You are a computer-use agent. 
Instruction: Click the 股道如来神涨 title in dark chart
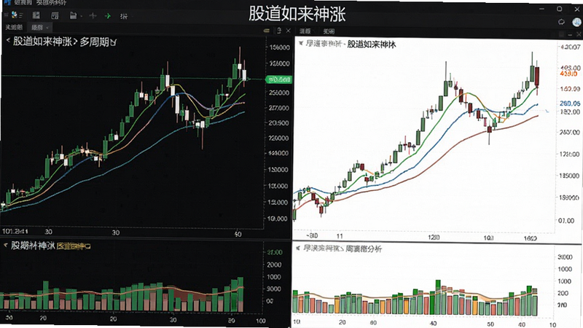tap(42, 42)
